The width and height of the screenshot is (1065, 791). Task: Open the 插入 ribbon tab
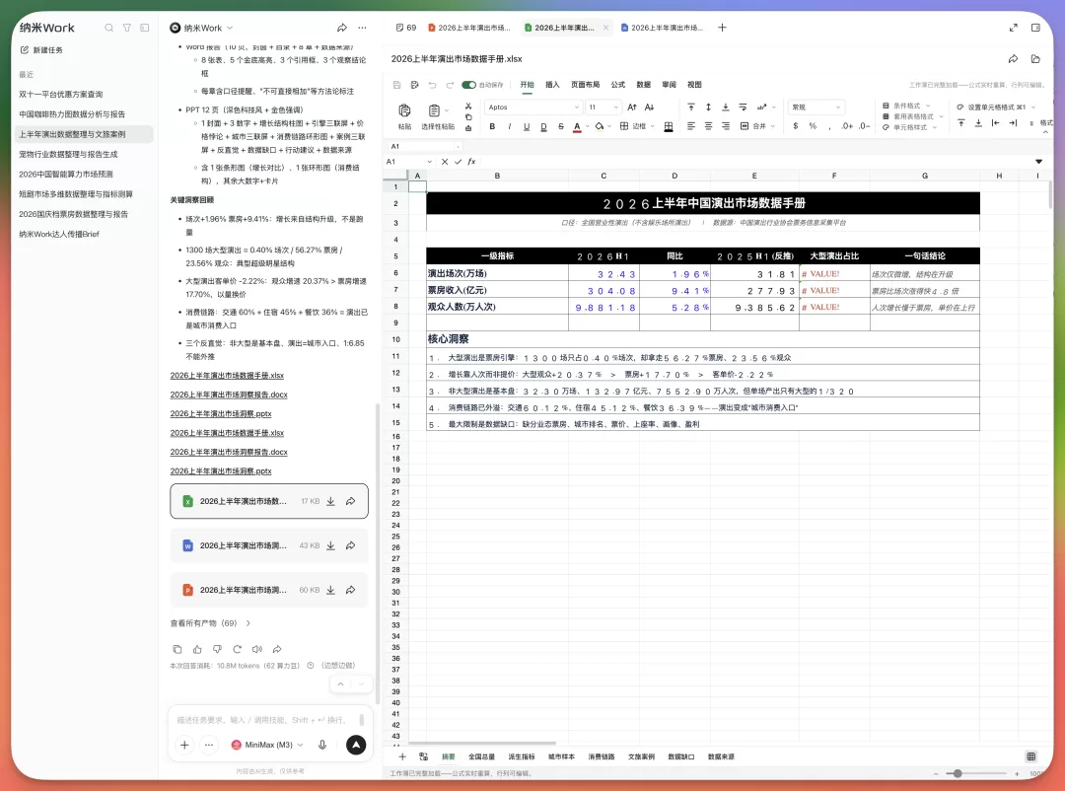pos(552,85)
